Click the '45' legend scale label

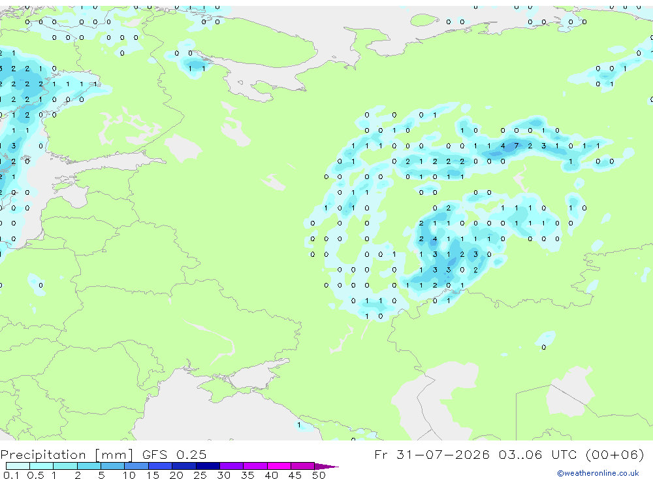click(x=295, y=475)
